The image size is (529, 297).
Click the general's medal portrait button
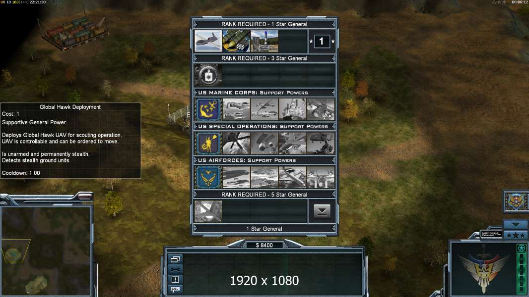516,201
